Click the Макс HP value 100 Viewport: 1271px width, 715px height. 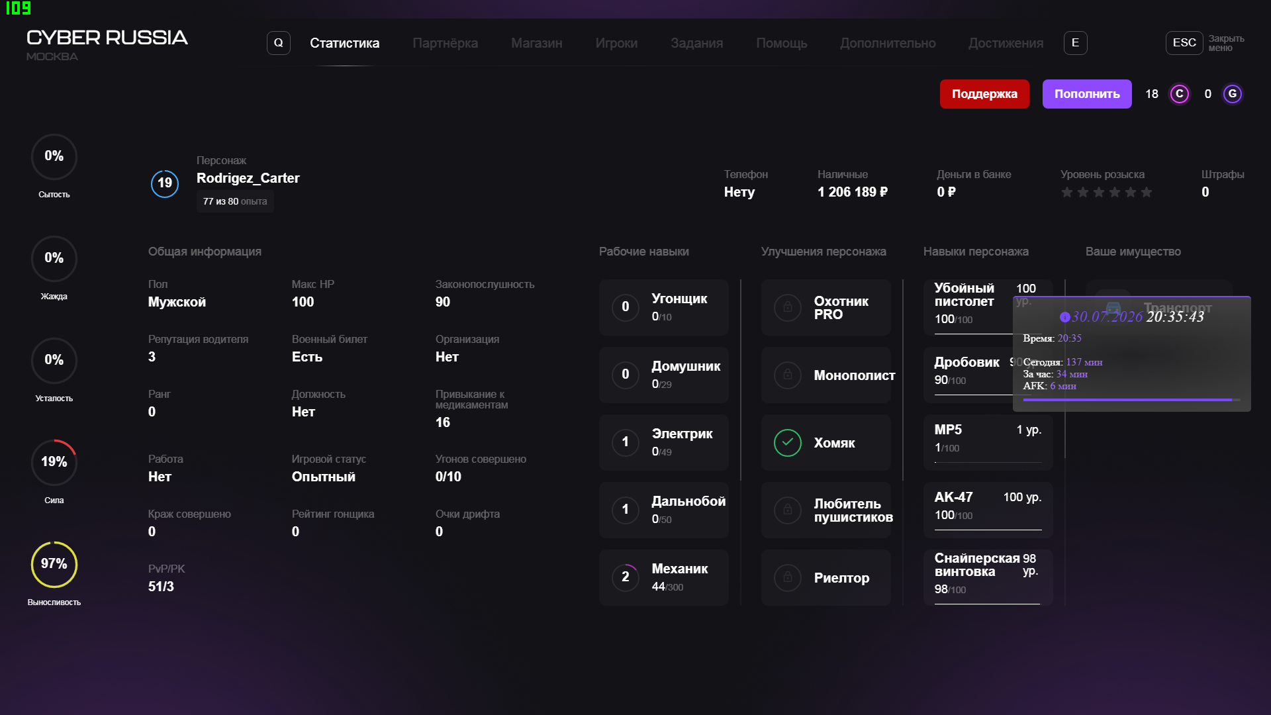click(303, 302)
